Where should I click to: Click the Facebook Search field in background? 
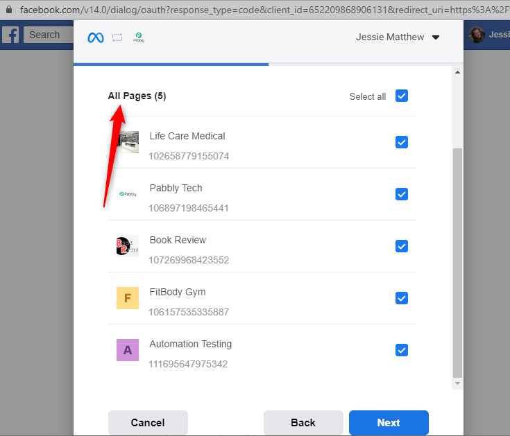pyautogui.click(x=48, y=35)
